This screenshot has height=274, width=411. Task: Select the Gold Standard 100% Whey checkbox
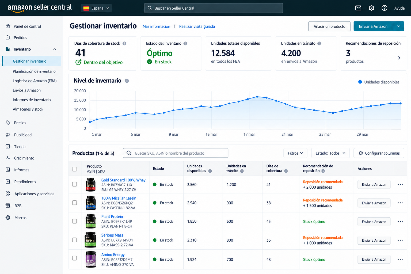pyautogui.click(x=75, y=184)
